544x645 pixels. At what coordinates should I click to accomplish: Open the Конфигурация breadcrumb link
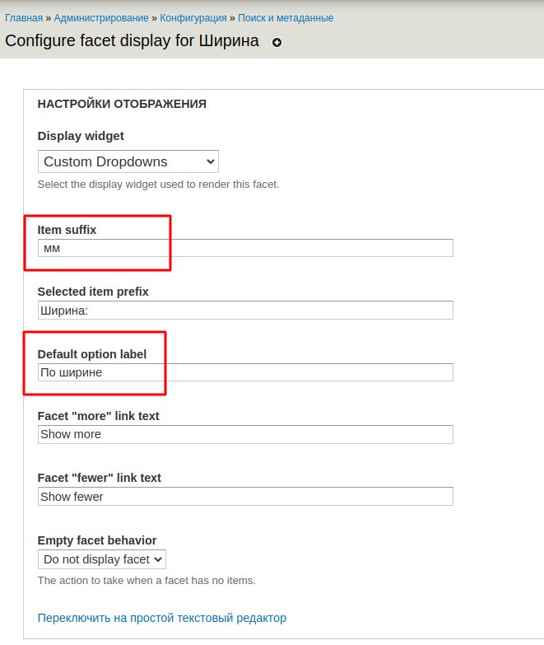[x=193, y=18]
